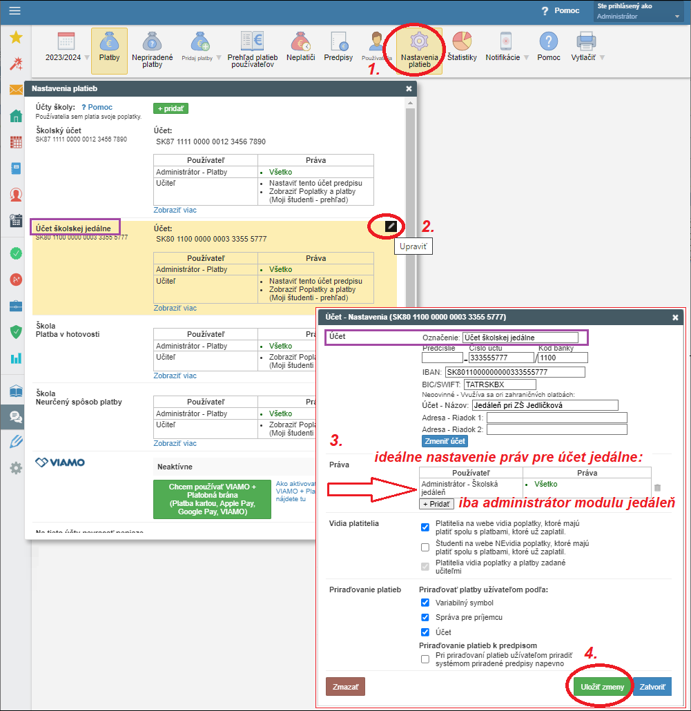
Task: Click the trash icon next to rights table
Action: pos(657,488)
